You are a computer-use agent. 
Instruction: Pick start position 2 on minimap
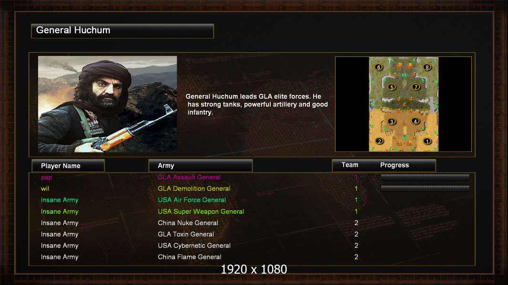[379, 141]
